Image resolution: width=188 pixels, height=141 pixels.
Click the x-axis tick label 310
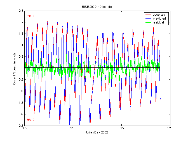click(x=73, y=128)
